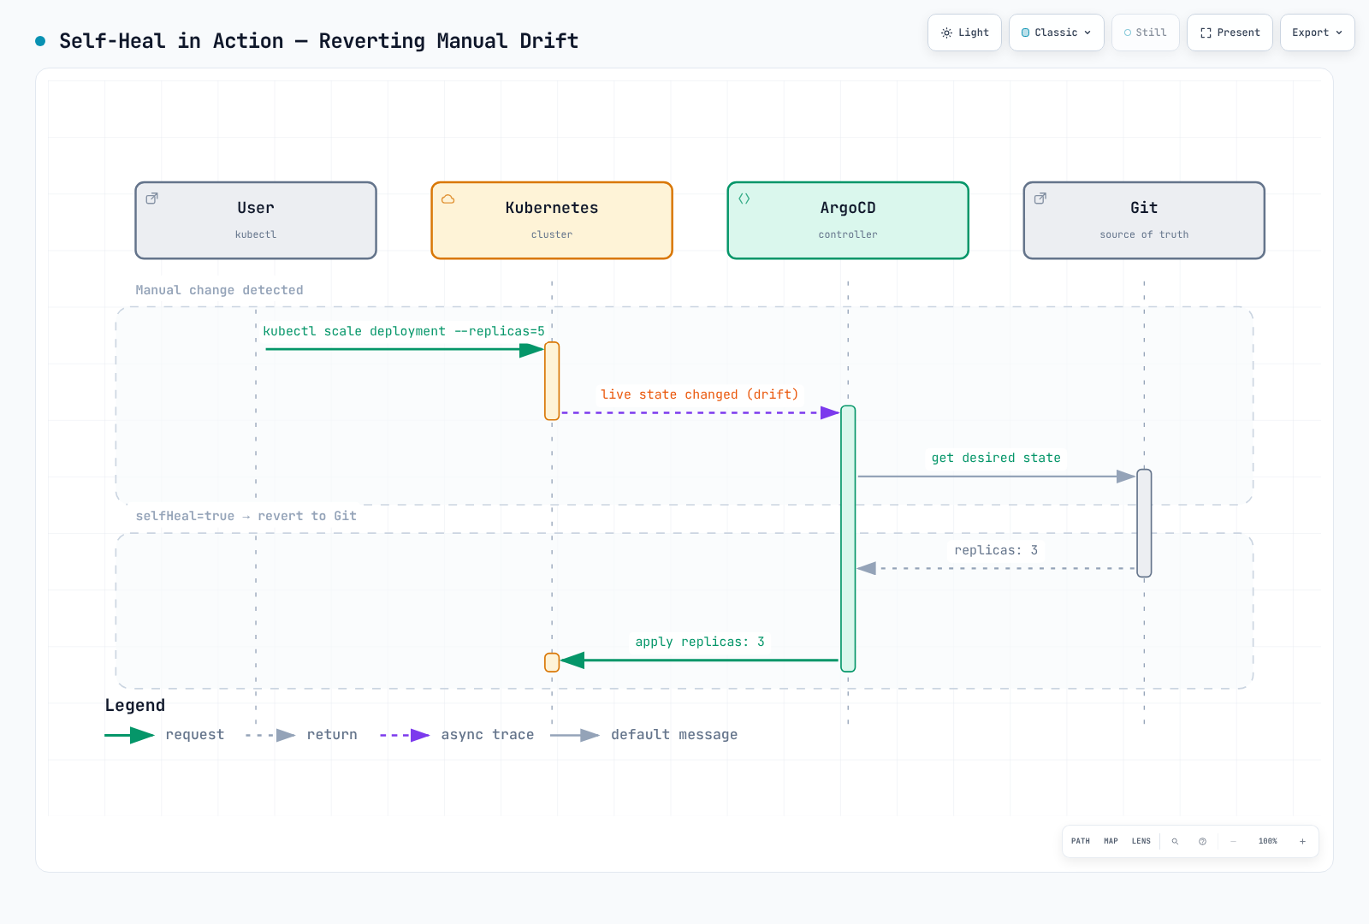Click the 'live state changed (drift)' message label
Screen dimensions: 1369x924
(x=700, y=394)
